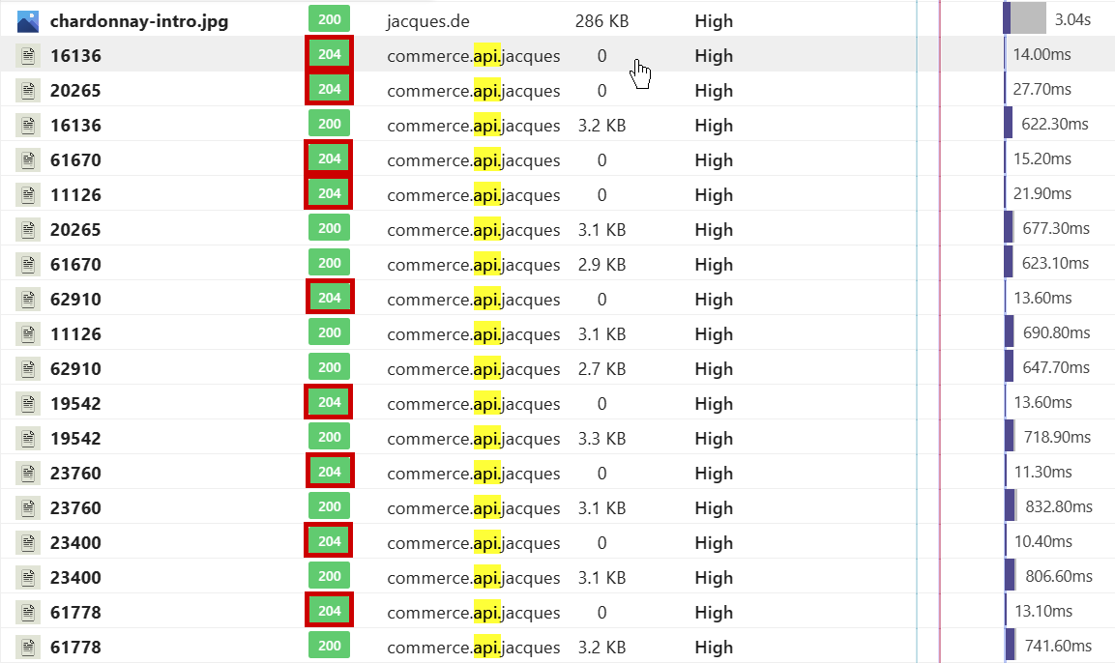
Task: Click the 204 status badge in the 10.40ms row
Action: coord(329,541)
